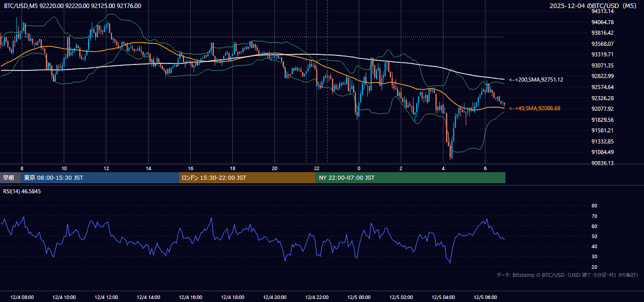644x302 pixels.
Task: Click the 12/4 08:00 bottom date label
Action: [x=22, y=297]
